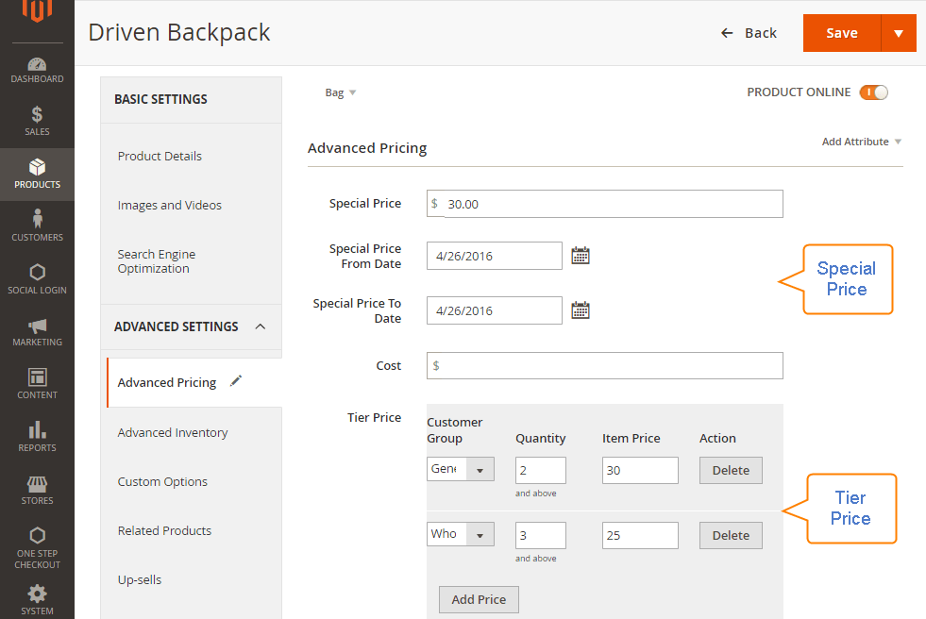Click the Item Price column header
This screenshot has width=926, height=619.
631,439
